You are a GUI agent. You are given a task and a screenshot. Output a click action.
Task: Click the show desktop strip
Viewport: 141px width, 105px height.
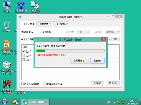pos(140,102)
